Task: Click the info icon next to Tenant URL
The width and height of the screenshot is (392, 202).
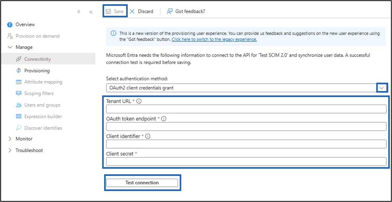Action: tap(139, 101)
